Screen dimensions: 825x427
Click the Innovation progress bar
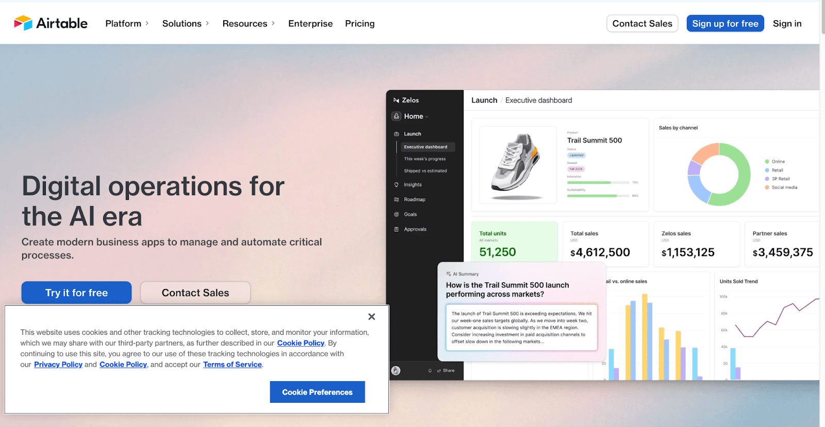tap(599, 182)
